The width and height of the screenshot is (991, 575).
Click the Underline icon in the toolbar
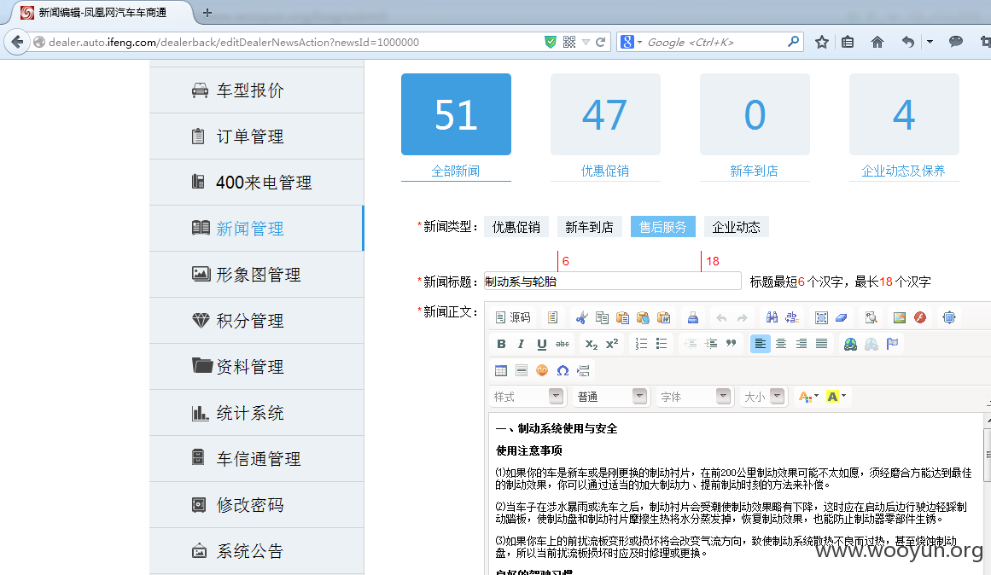click(x=542, y=344)
